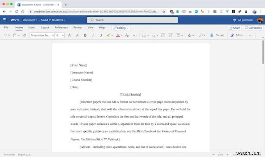Select the Format Painter icon
This screenshot has height=157, width=265.
click(24, 35)
